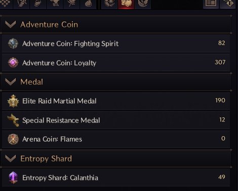Select the Elite Raid Martial Medal entry

click(116, 101)
